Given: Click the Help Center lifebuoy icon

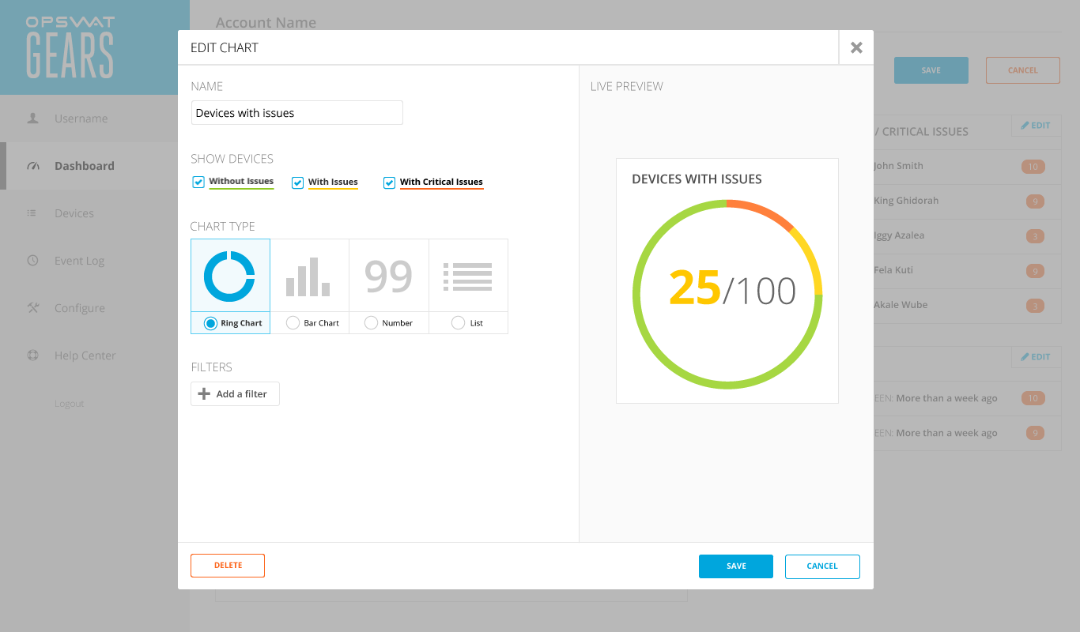Looking at the screenshot, I should [x=32, y=355].
